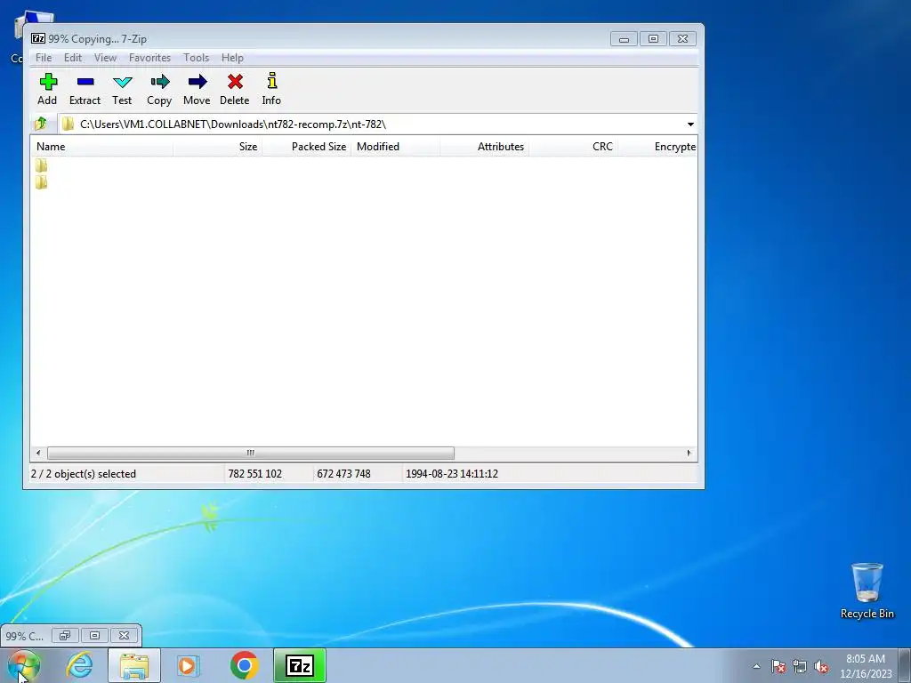Open the Windows Start menu

tap(24, 665)
